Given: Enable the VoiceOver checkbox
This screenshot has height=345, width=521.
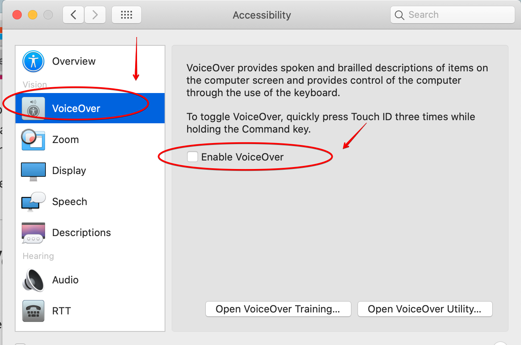Looking at the screenshot, I should pyautogui.click(x=193, y=157).
